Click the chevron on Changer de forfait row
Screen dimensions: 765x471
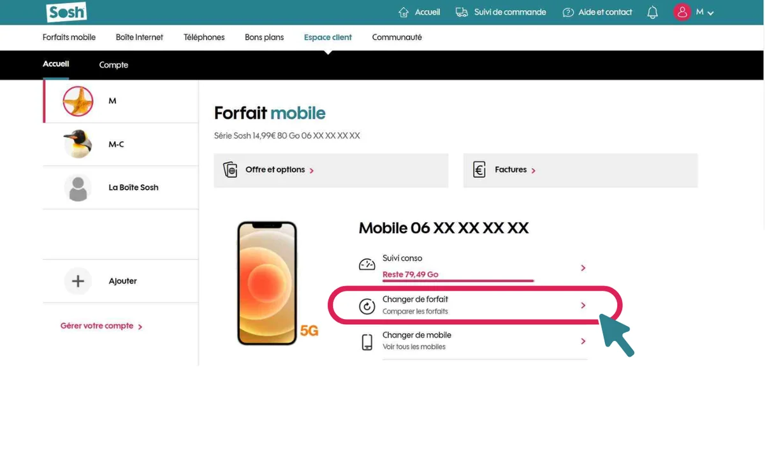tap(583, 306)
